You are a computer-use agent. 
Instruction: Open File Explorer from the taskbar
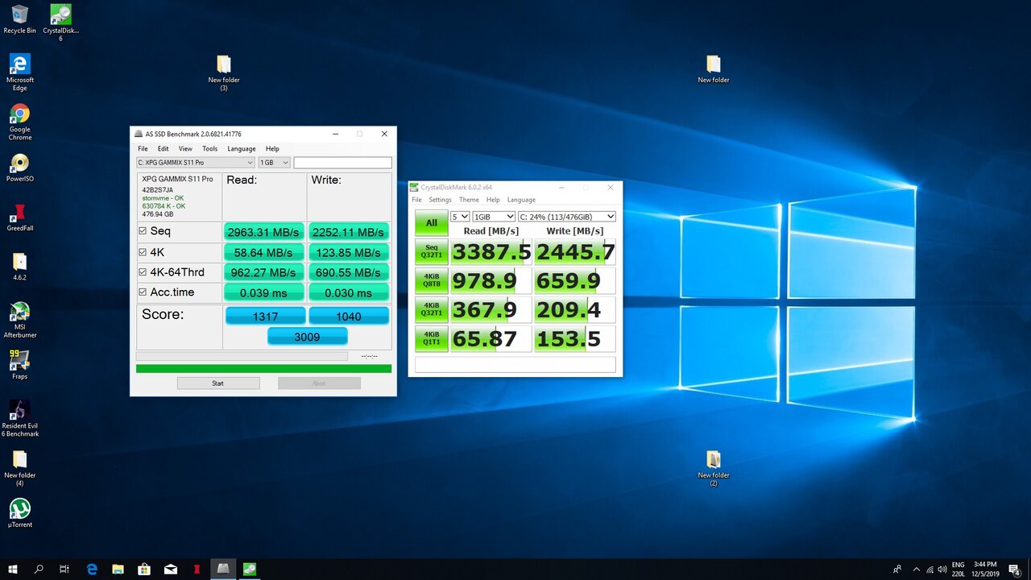click(x=118, y=569)
